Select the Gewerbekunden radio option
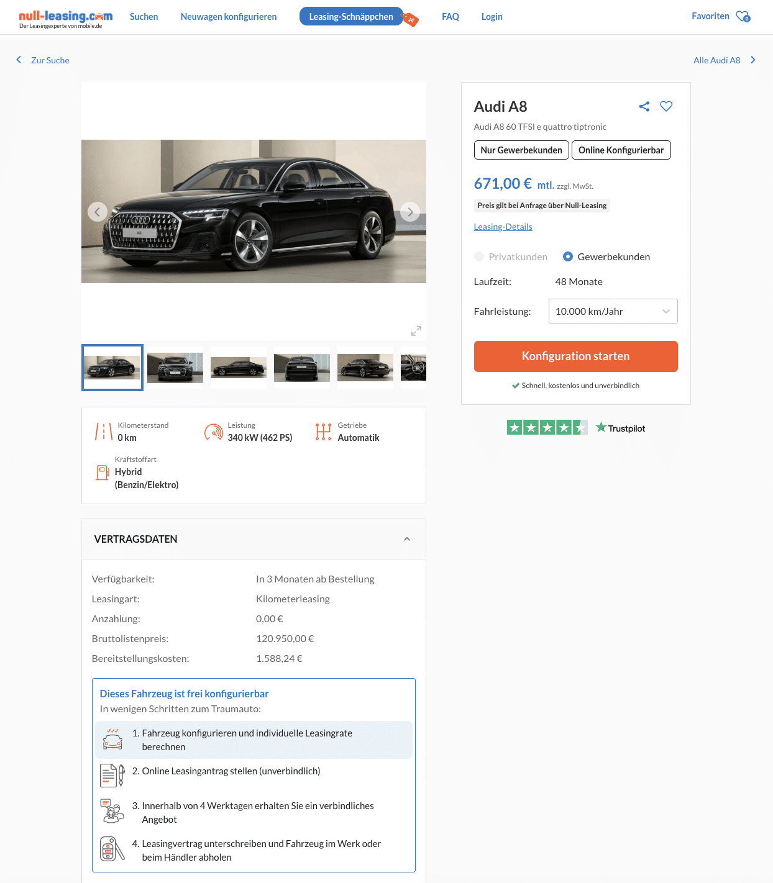This screenshot has height=883, width=773. [x=568, y=256]
